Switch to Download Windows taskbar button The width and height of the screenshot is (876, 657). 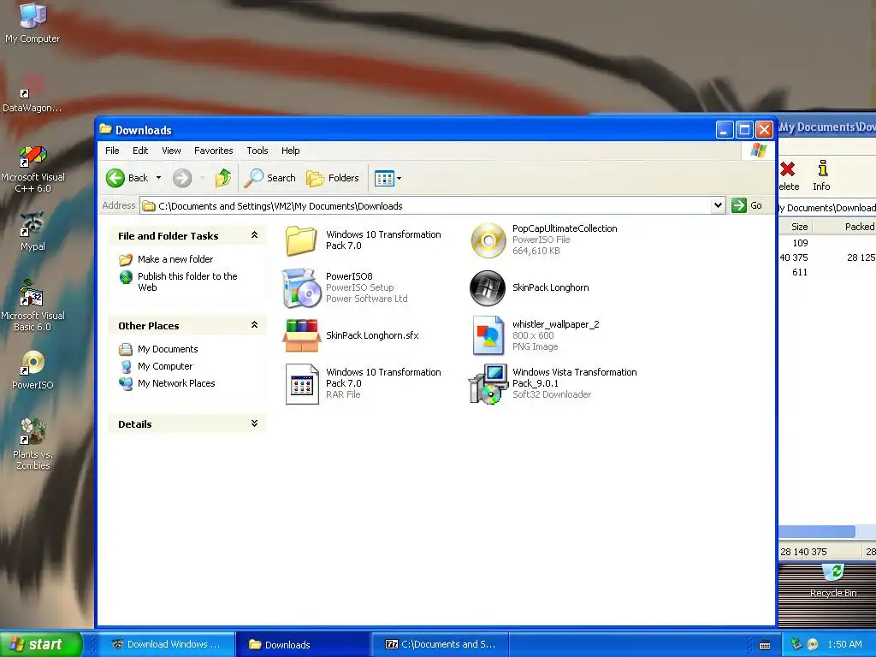click(x=165, y=644)
